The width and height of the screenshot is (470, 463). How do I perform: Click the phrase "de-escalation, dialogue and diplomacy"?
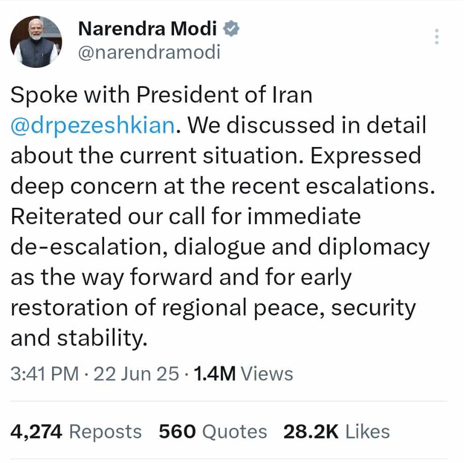click(x=220, y=248)
